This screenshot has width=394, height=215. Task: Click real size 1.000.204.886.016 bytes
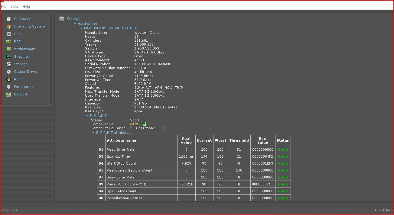coord(156,107)
